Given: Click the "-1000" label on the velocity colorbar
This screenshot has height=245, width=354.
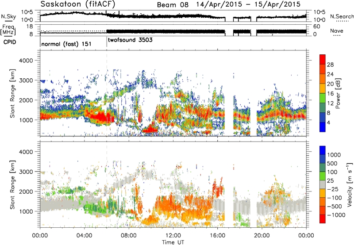Looking at the screenshot, I should tap(336, 215).
